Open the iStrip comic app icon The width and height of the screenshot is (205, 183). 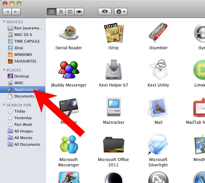tap(114, 33)
